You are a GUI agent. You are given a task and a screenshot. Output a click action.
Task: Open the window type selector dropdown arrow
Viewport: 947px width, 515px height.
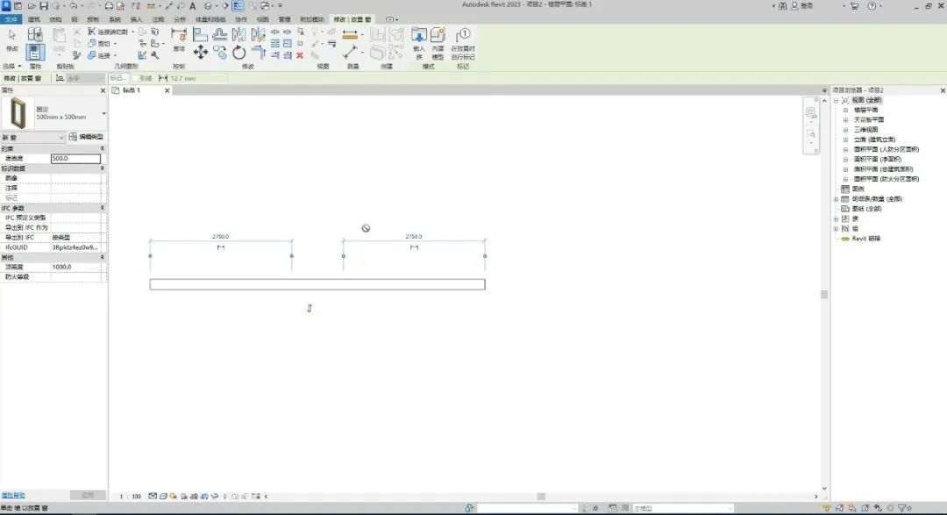click(x=103, y=114)
